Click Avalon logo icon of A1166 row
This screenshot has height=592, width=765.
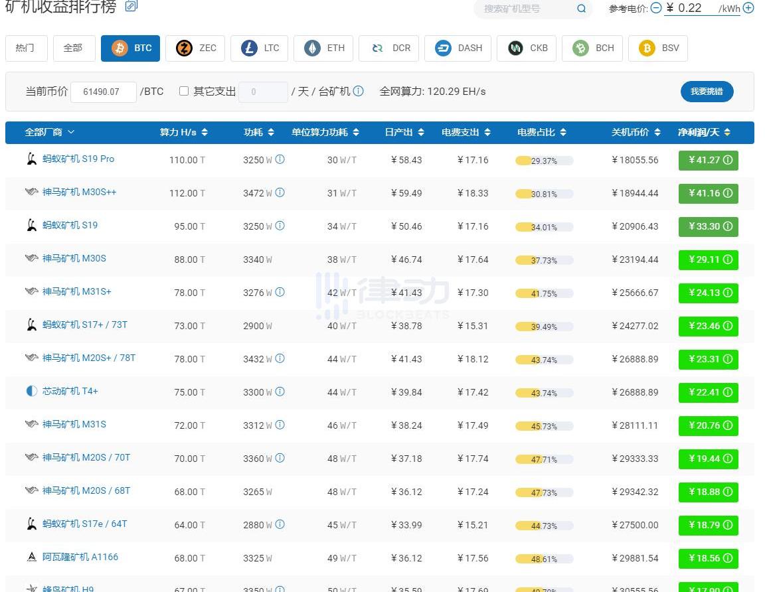32,557
